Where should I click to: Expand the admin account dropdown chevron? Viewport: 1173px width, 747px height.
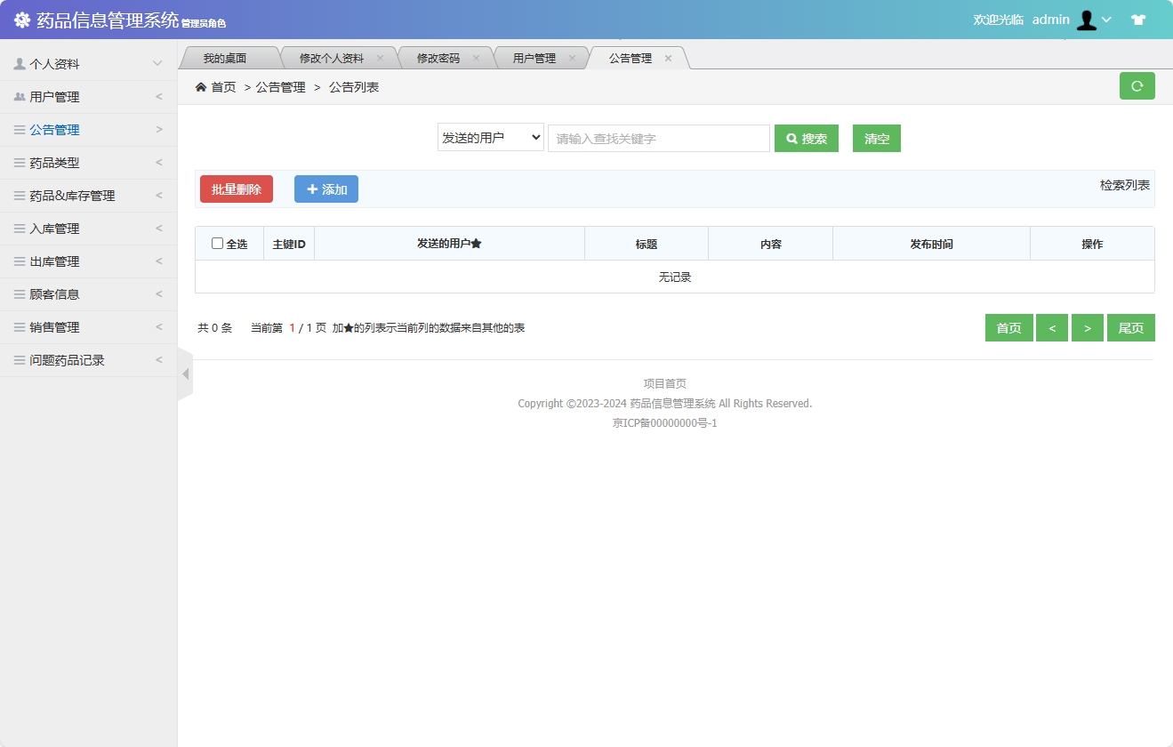click(x=1109, y=19)
